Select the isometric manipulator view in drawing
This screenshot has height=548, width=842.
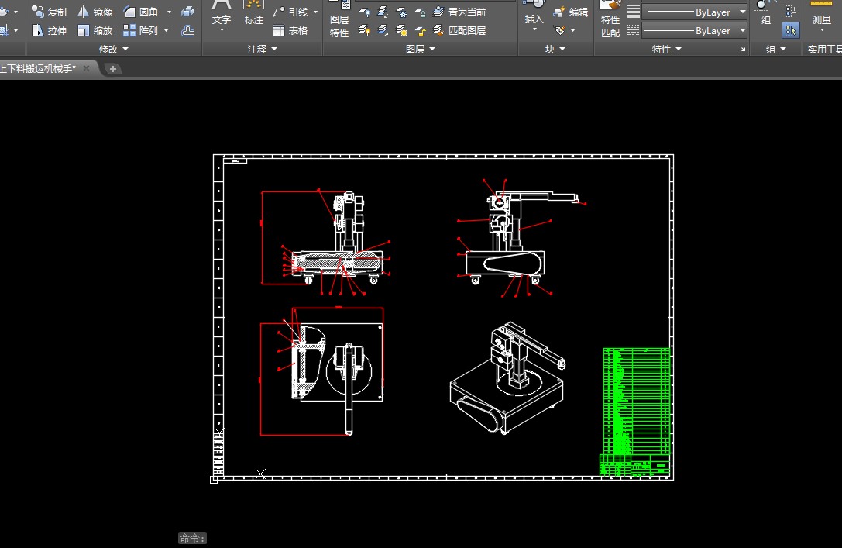click(507, 377)
